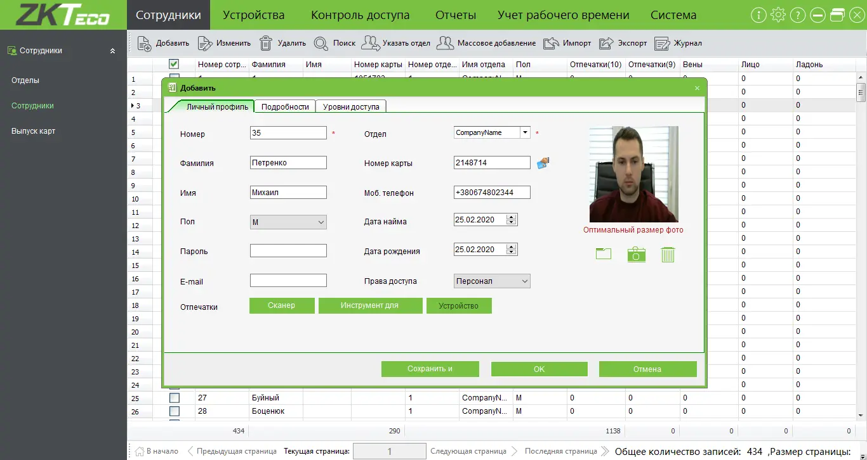Viewport: 867px width, 460px height.
Task: Click the Import toolbar icon
Action: pos(550,43)
